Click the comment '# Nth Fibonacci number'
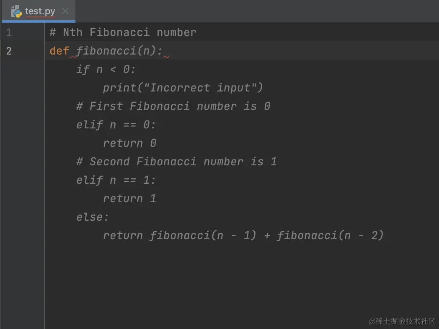 [123, 32]
